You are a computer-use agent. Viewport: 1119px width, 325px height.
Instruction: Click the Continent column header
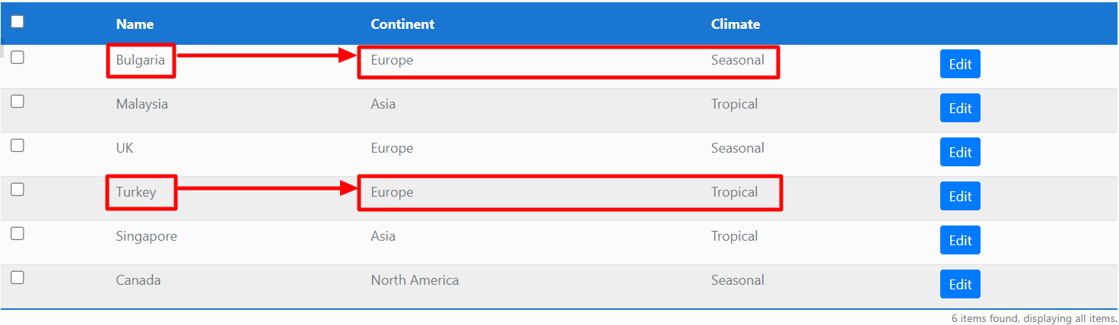click(402, 24)
